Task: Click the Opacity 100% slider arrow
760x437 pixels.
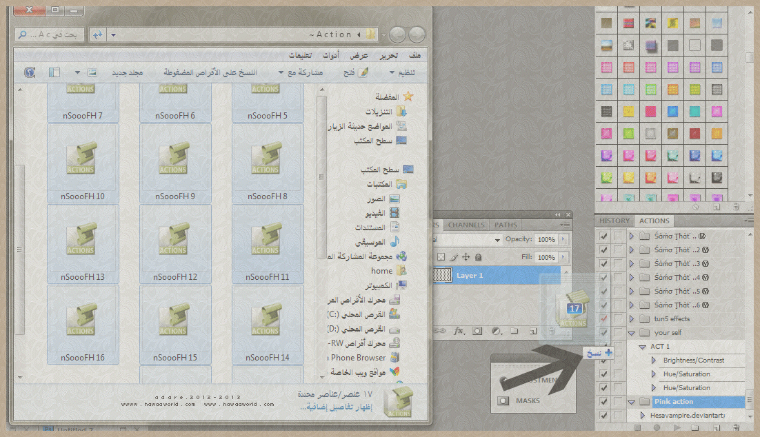Action: point(564,239)
